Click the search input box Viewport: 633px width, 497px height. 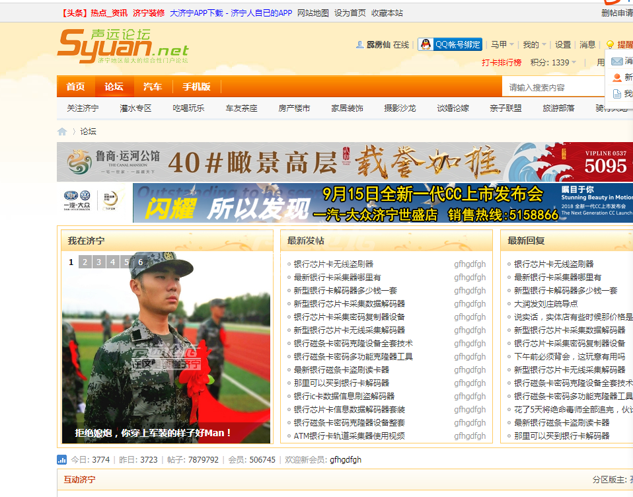pyautogui.click(x=555, y=86)
